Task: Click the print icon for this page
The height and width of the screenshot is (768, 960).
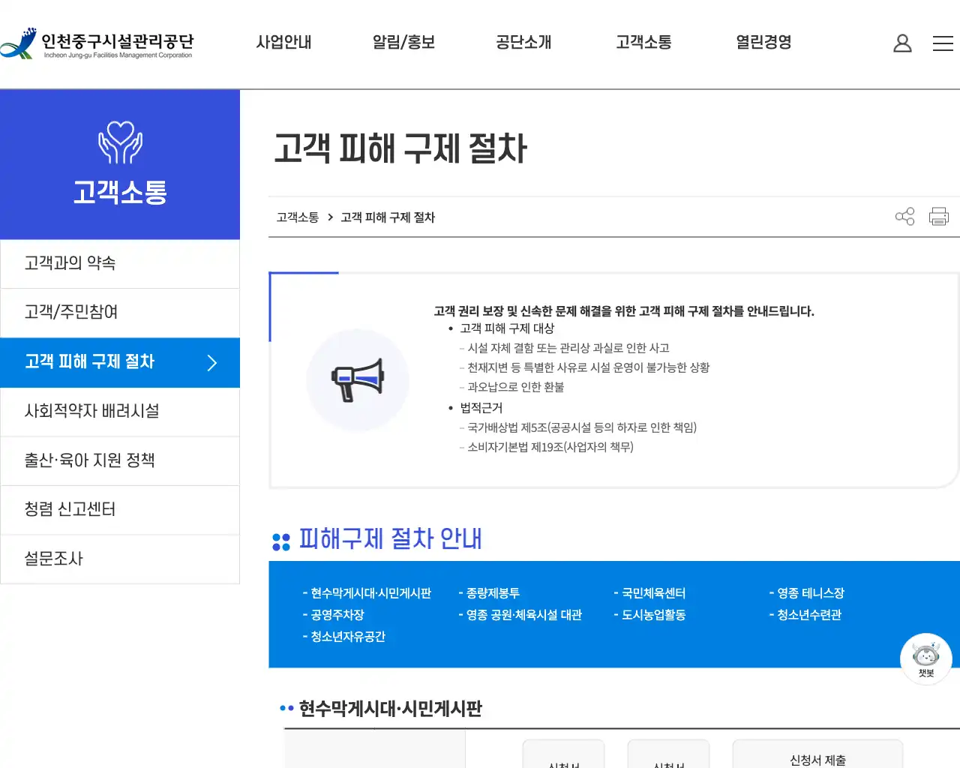Action: (x=938, y=216)
